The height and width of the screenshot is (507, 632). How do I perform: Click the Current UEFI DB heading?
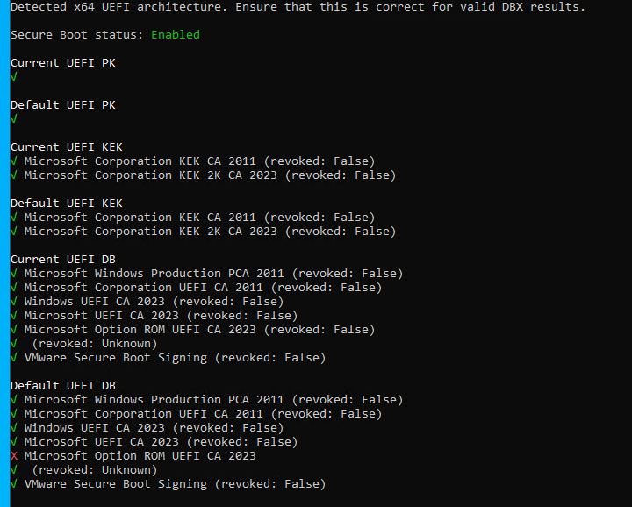63,260
